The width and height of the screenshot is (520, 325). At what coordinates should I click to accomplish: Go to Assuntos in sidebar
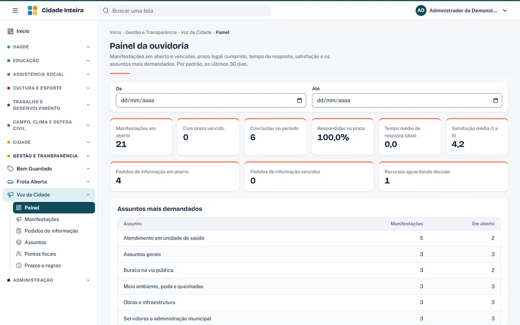(54, 243)
